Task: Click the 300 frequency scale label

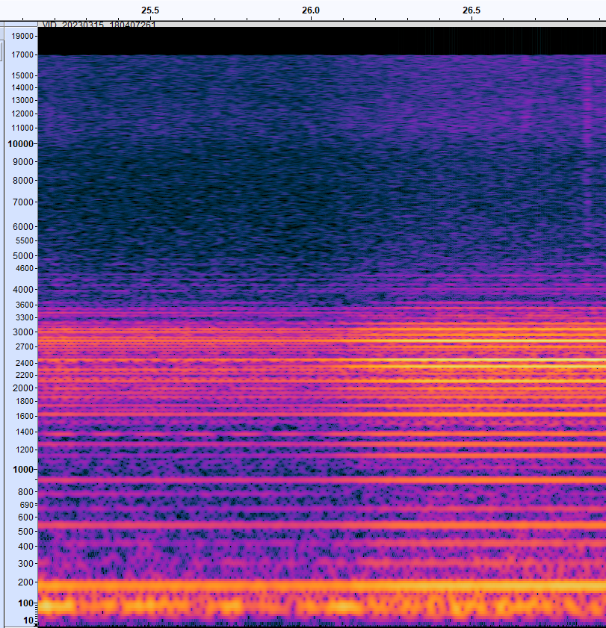Action: [26, 564]
